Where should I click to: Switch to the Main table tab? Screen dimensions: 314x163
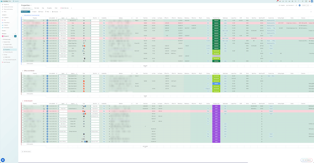(37, 8)
